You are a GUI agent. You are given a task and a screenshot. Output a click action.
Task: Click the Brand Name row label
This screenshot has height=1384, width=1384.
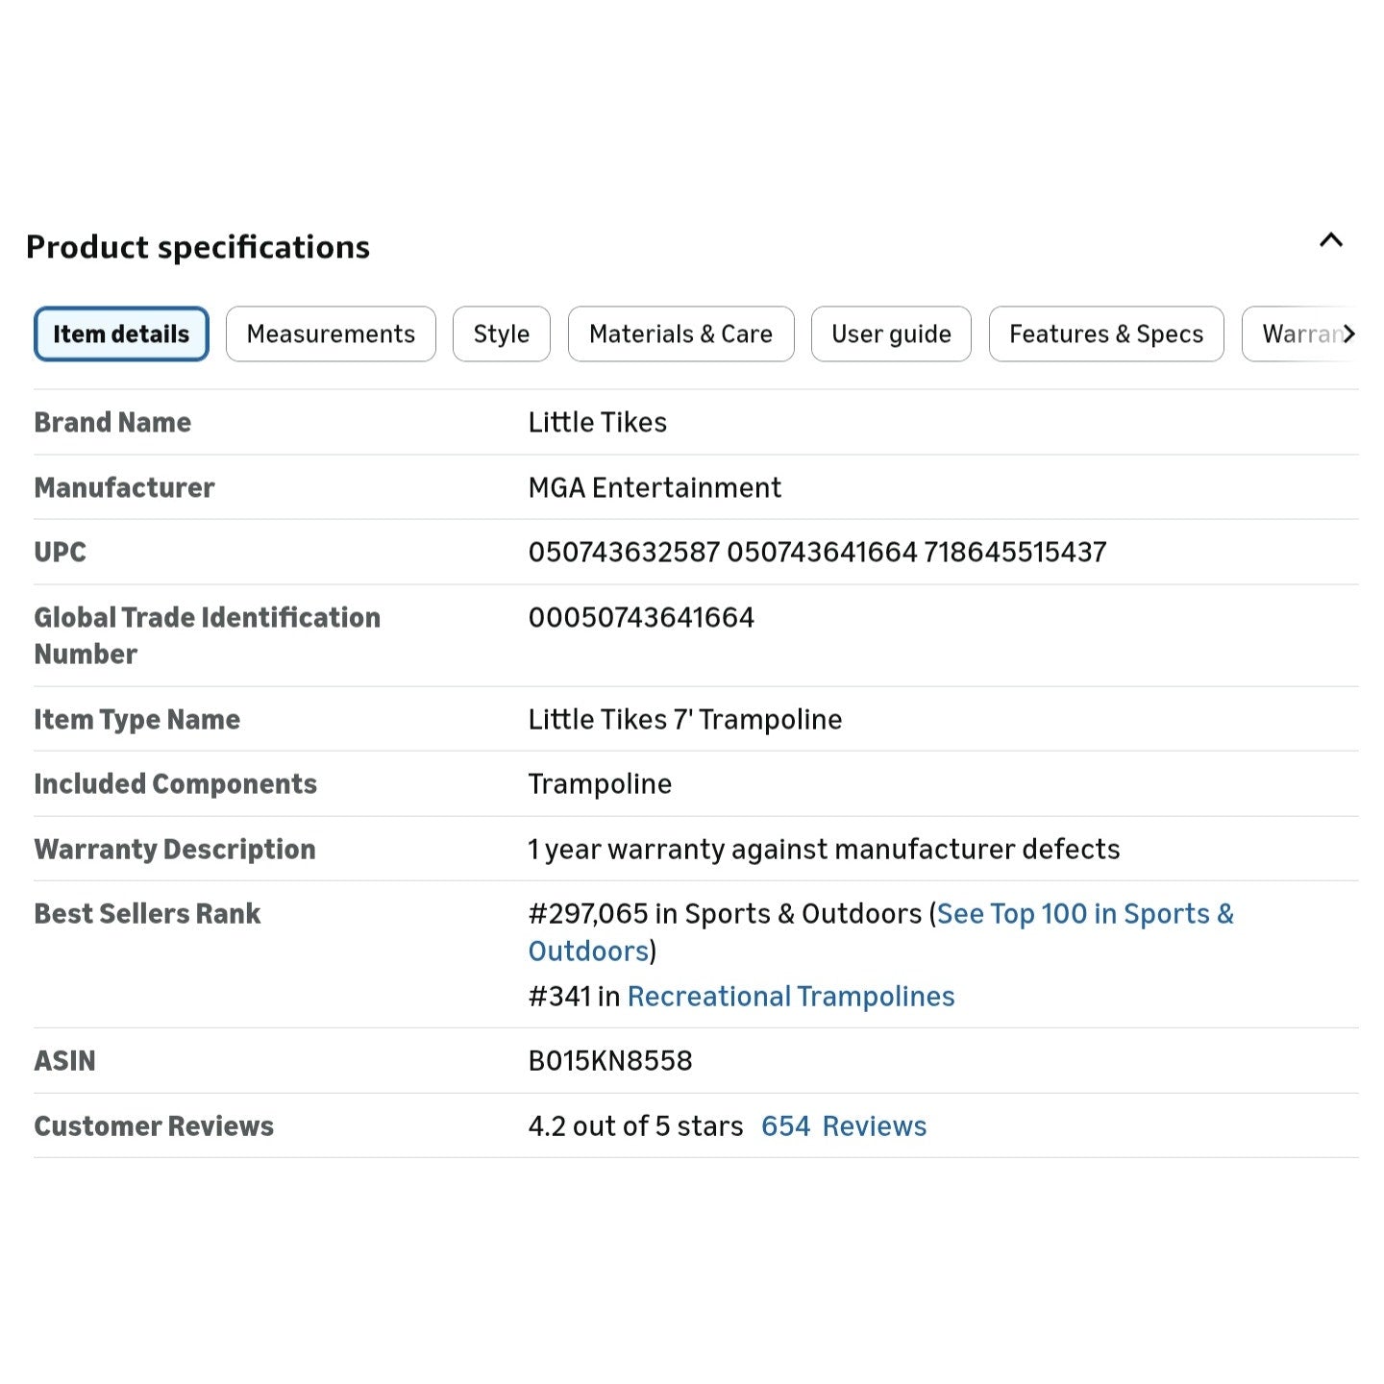pos(112,423)
